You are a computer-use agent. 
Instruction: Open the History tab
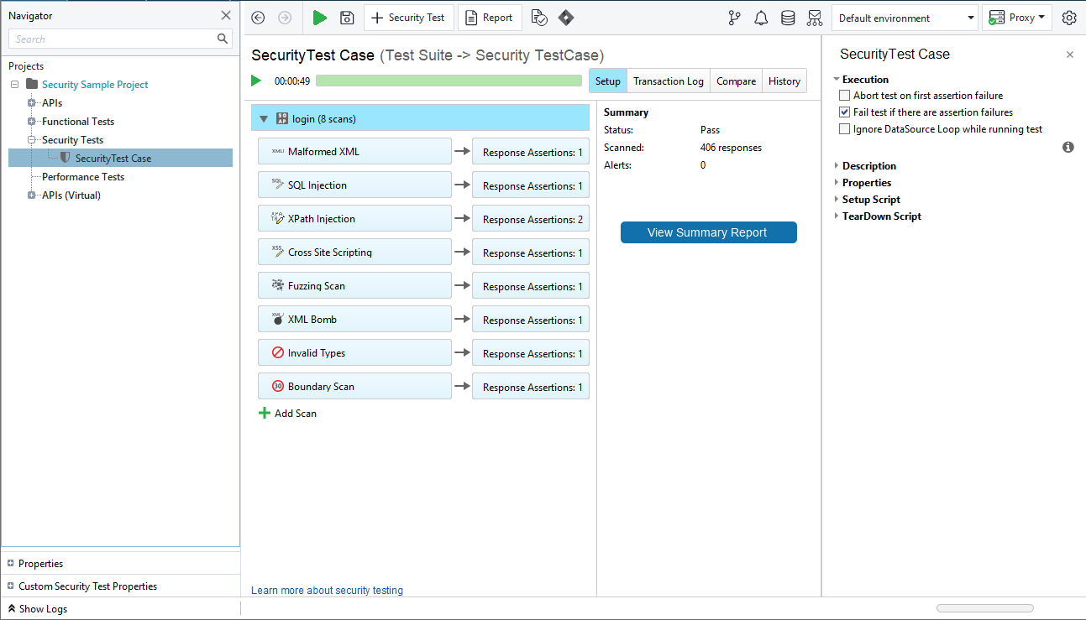point(784,81)
